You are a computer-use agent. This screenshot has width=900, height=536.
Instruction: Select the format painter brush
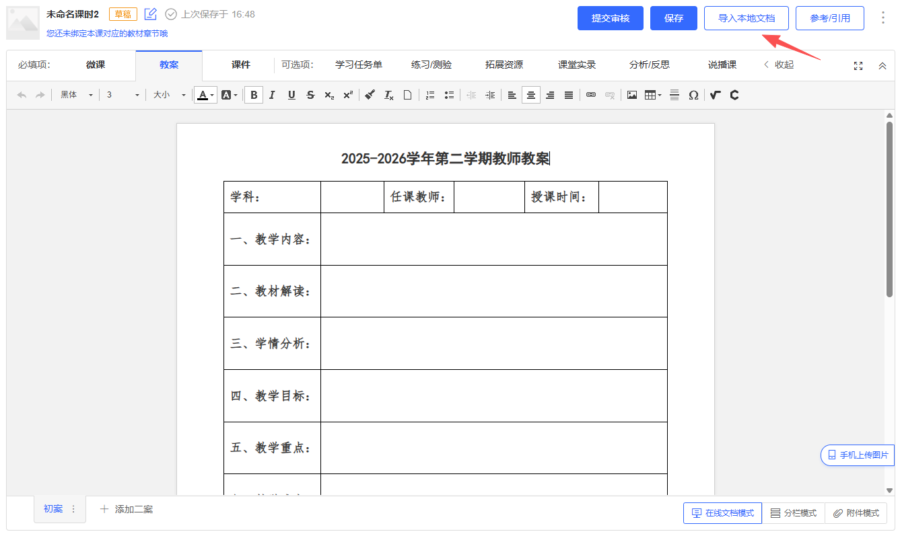pyautogui.click(x=370, y=95)
